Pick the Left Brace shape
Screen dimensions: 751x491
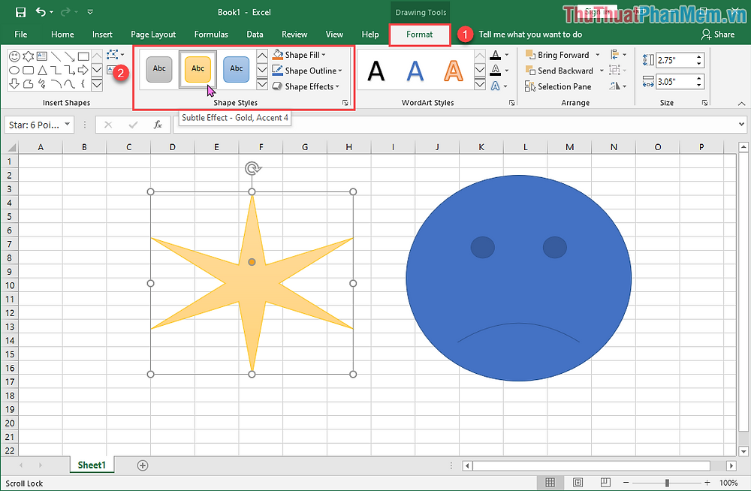83,84
